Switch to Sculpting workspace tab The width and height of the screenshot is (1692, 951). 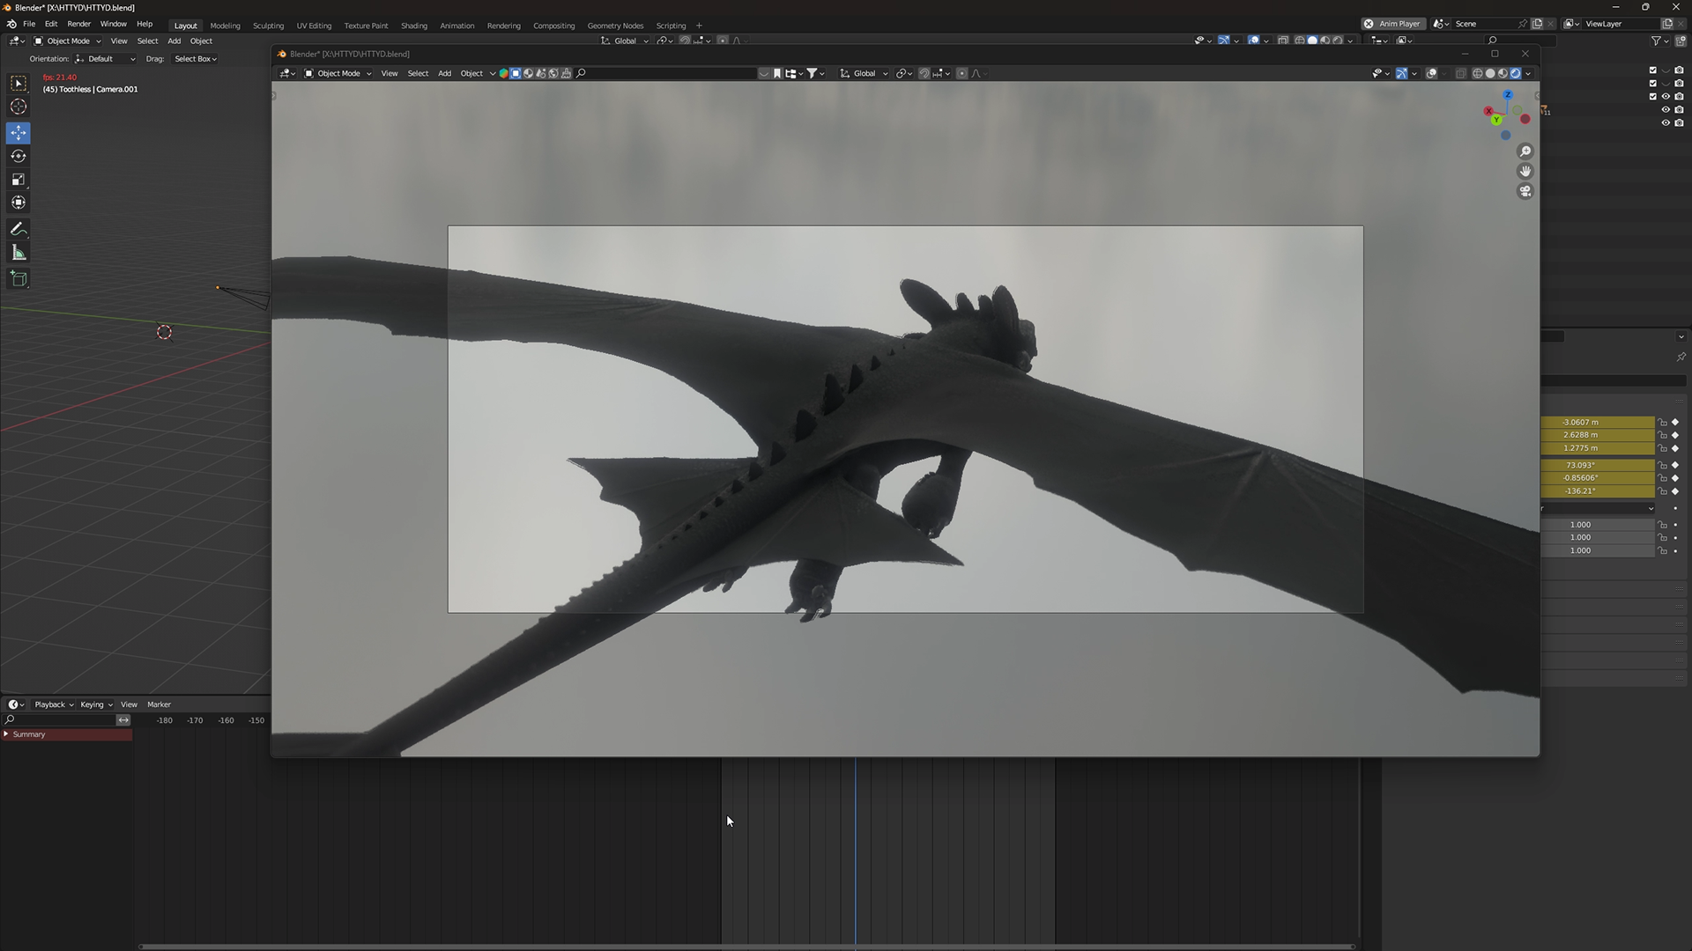(268, 26)
